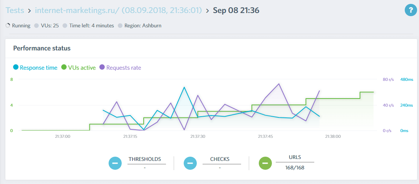Click the green URLs circle icon
The width and height of the screenshot is (419, 184).
(x=265, y=163)
